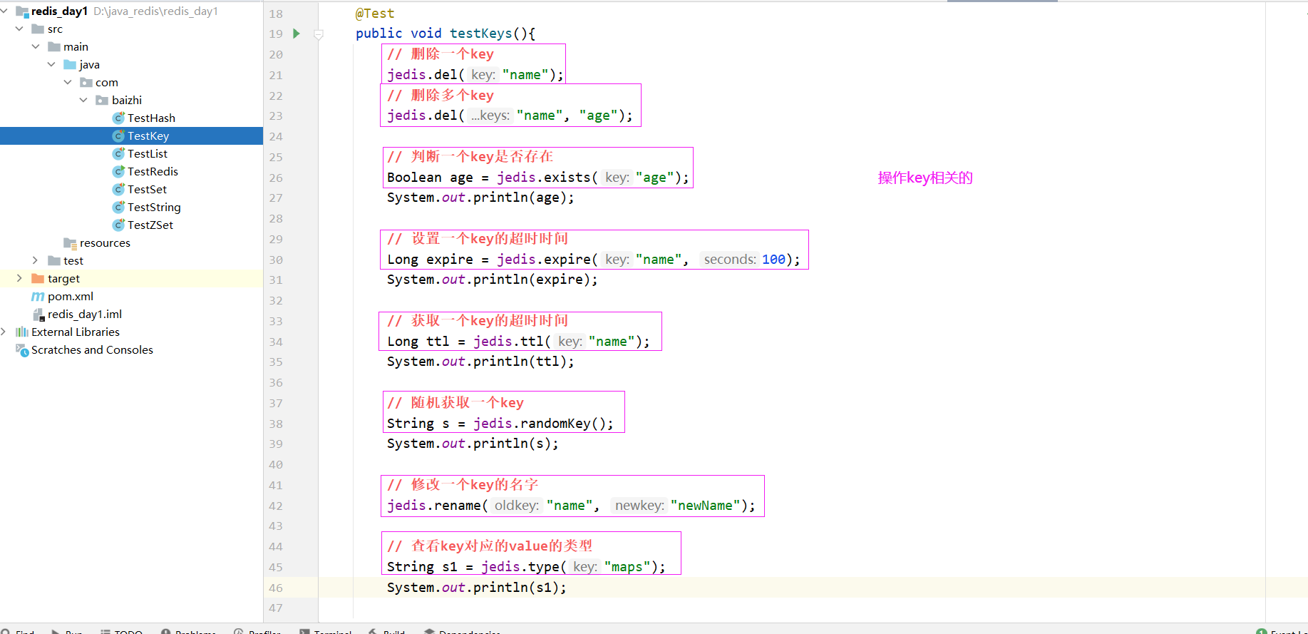
Task: Run testKeys via green gutter arrow
Action: point(297,34)
